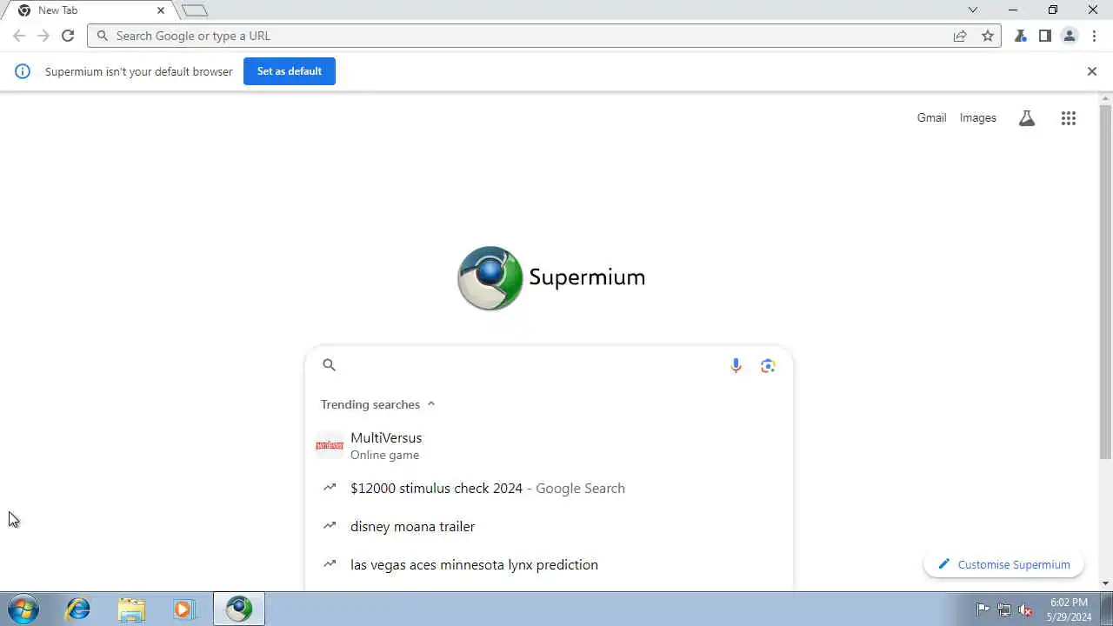Open the Gmail link

click(931, 118)
